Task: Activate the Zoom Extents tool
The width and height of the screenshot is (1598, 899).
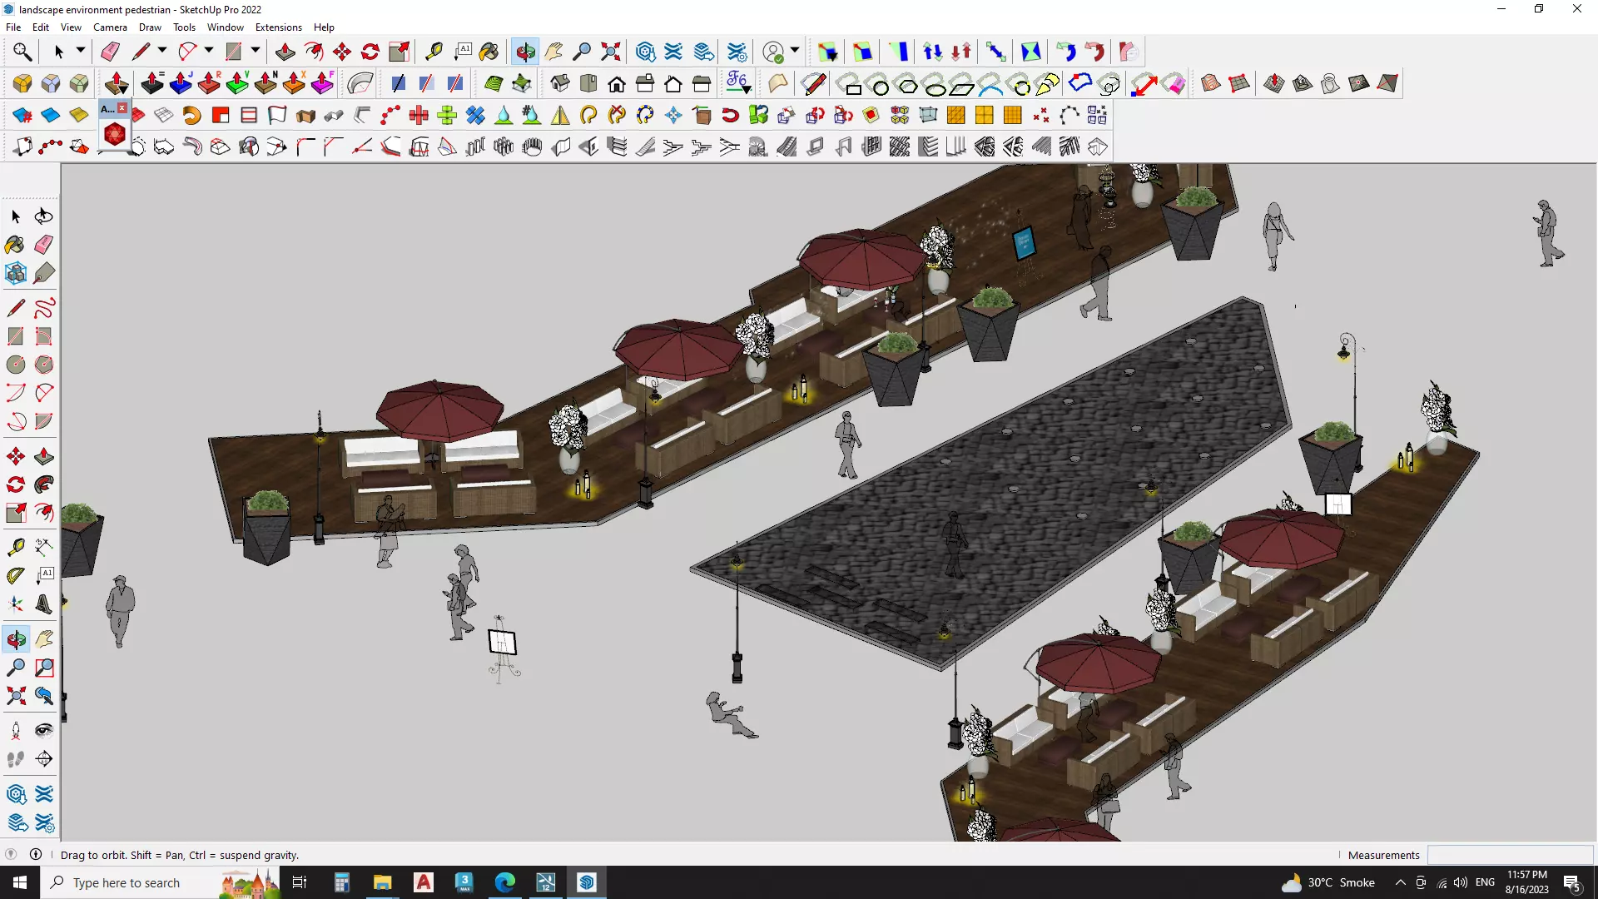Action: [611, 52]
